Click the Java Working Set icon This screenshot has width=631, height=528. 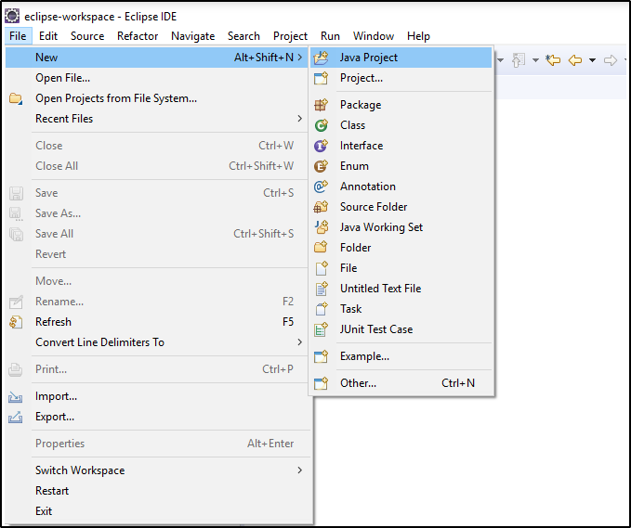[321, 227]
